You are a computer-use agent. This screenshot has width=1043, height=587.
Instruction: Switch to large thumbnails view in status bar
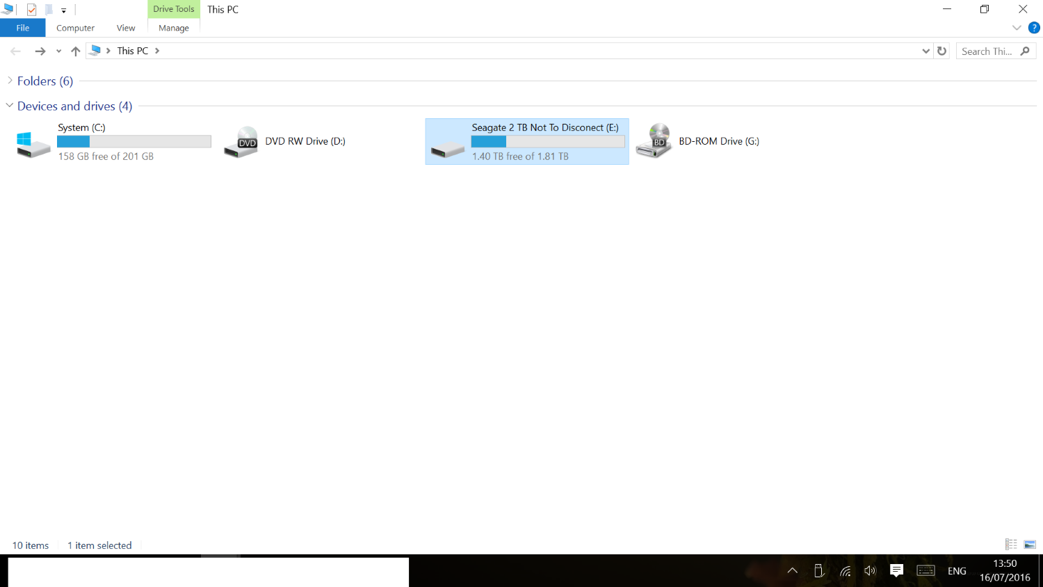(1030, 545)
